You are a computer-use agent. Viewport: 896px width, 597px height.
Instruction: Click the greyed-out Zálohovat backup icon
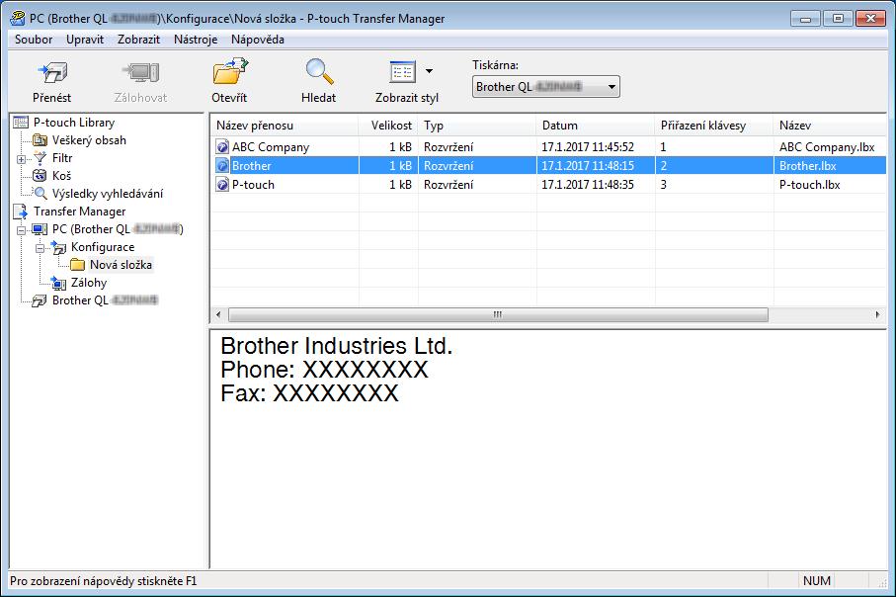(140, 72)
